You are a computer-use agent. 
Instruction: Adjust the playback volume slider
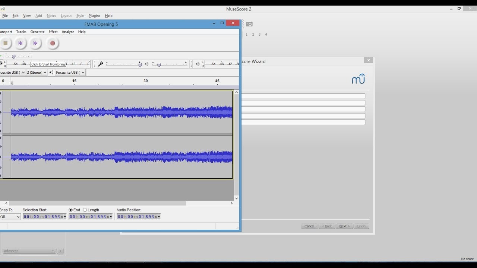[159, 64]
